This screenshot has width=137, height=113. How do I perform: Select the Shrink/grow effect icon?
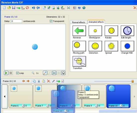95,31
